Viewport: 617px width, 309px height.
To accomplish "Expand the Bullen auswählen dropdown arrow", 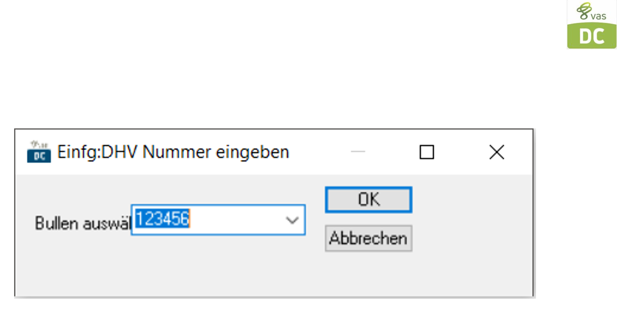I will pyautogui.click(x=292, y=220).
